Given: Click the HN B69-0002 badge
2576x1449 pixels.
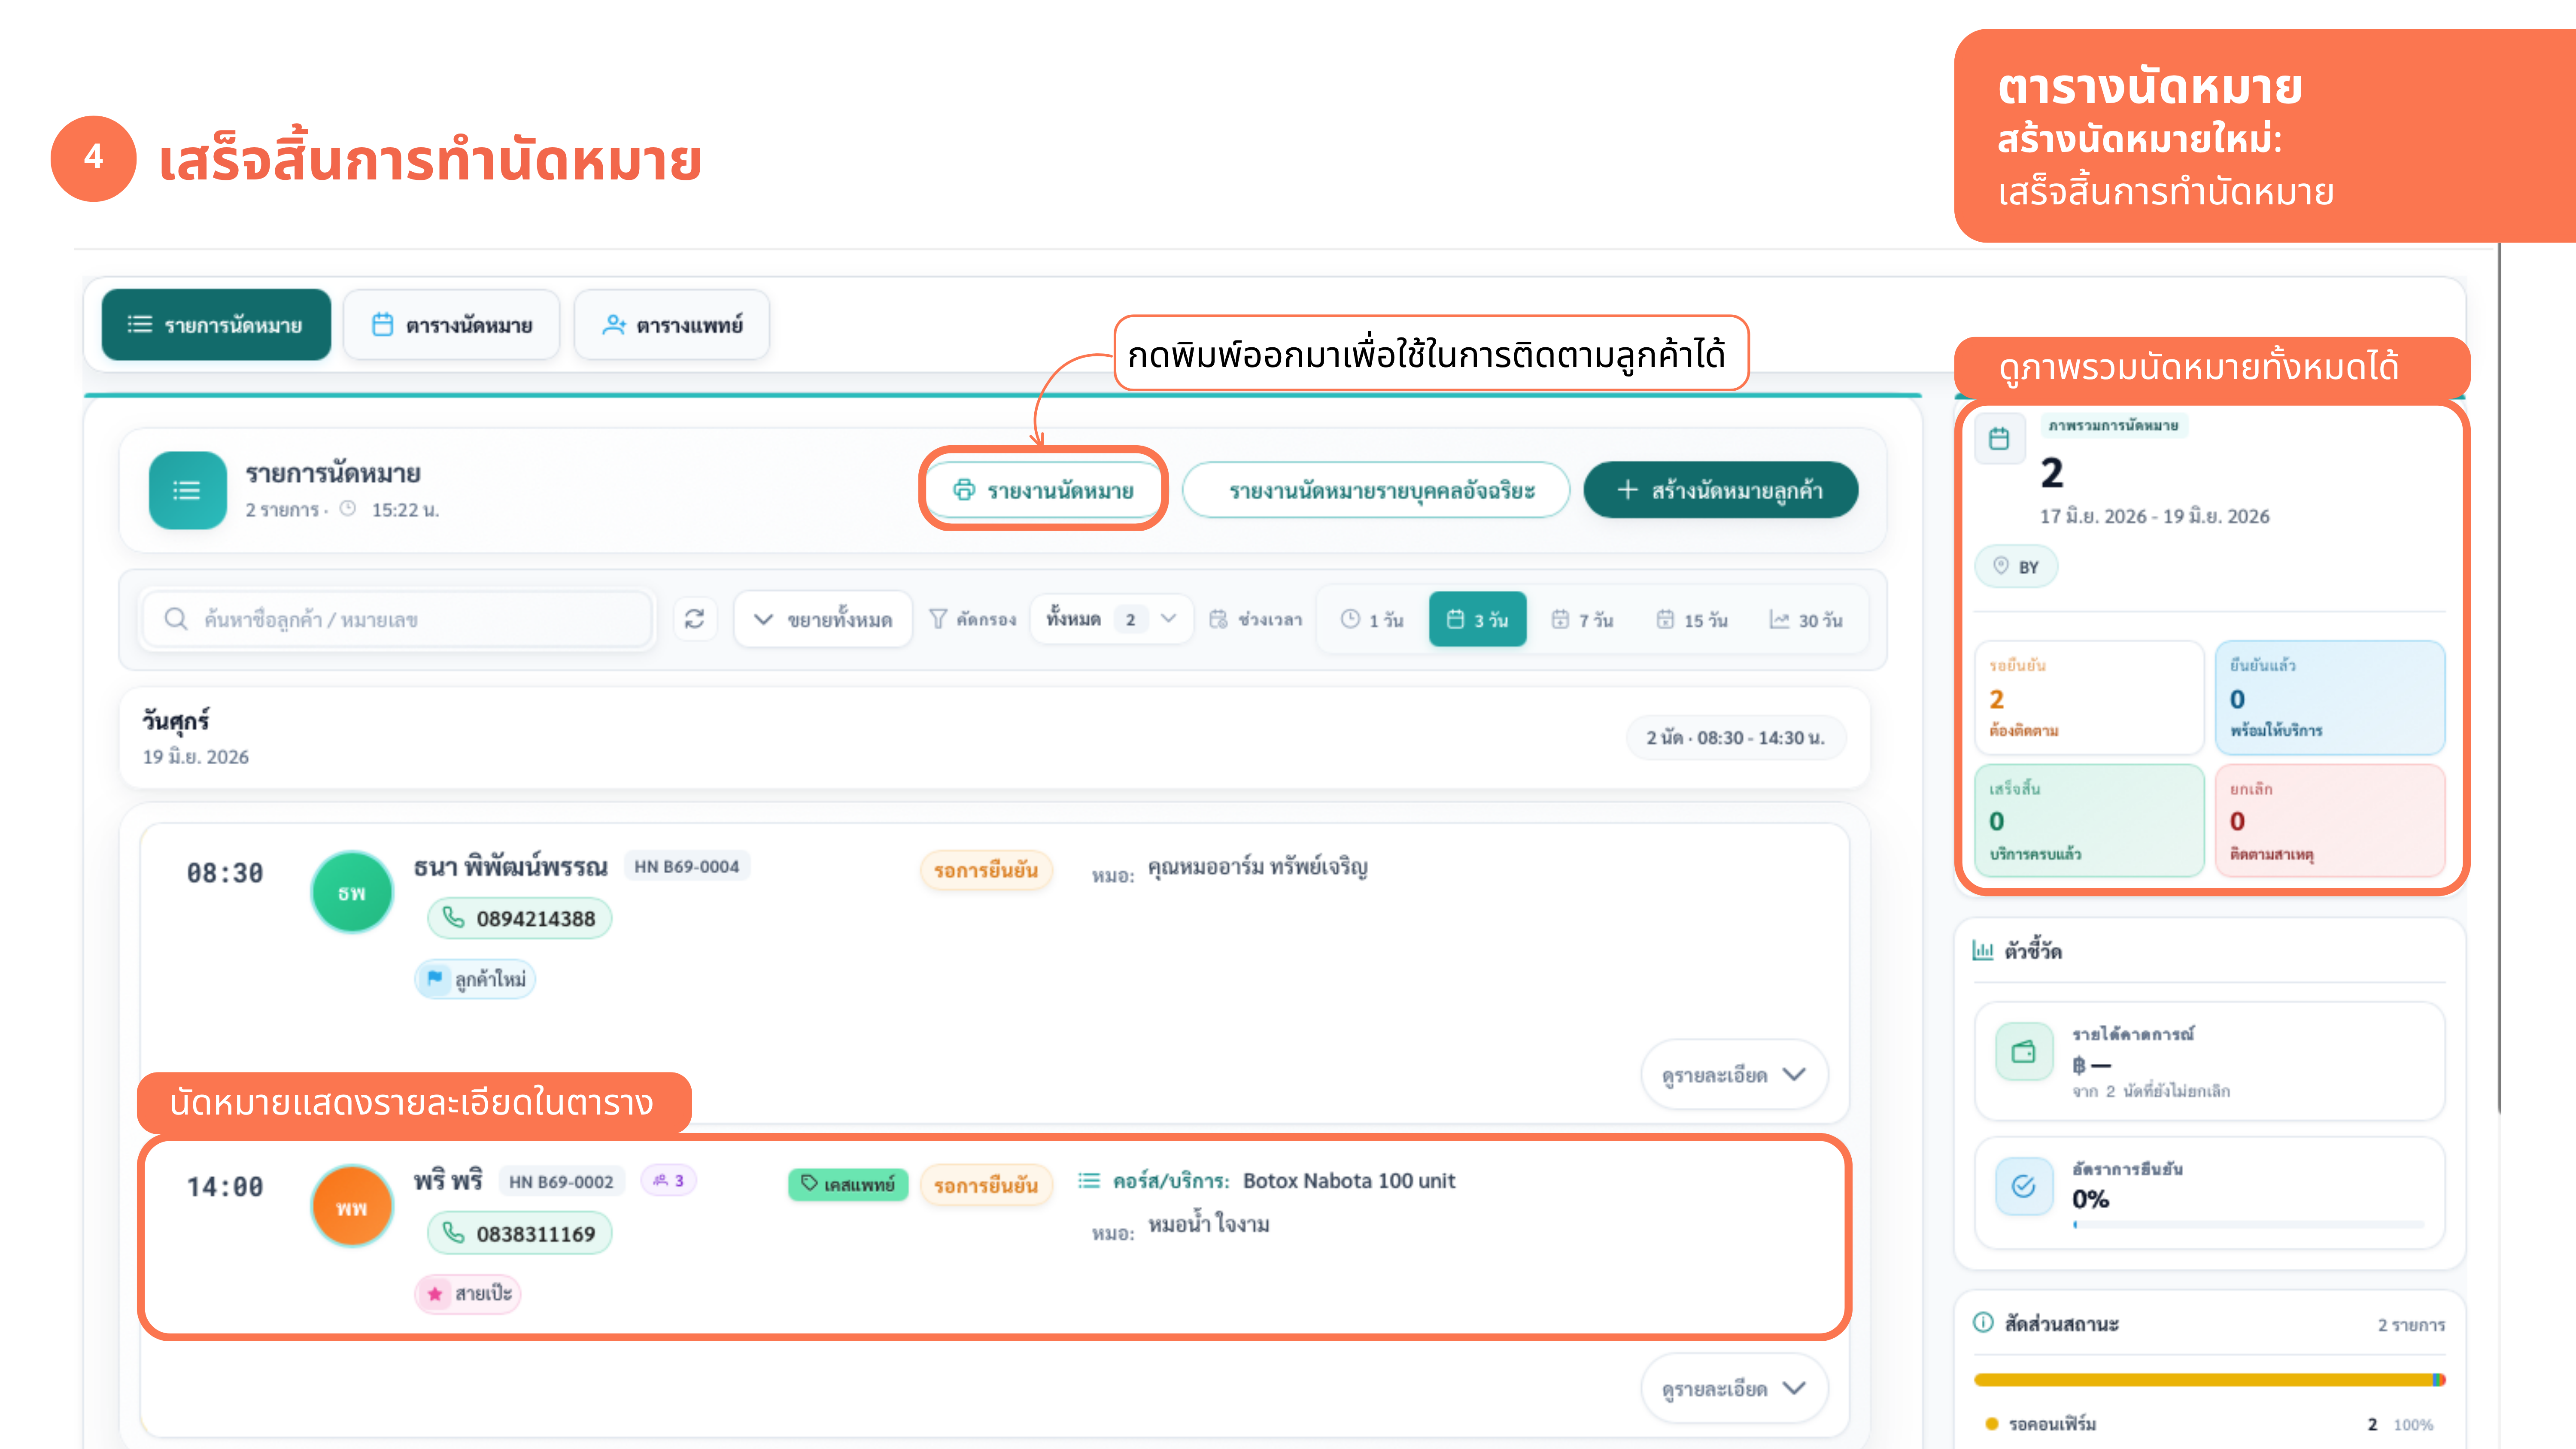Looking at the screenshot, I should coord(561,1182).
